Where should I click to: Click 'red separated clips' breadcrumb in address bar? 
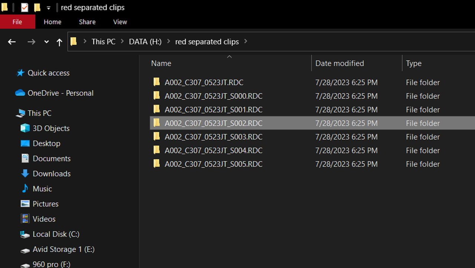[207, 42]
